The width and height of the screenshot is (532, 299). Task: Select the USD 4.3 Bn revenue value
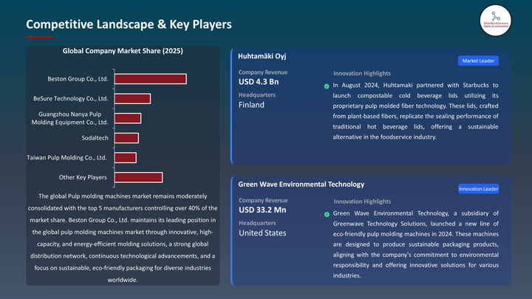coord(259,82)
